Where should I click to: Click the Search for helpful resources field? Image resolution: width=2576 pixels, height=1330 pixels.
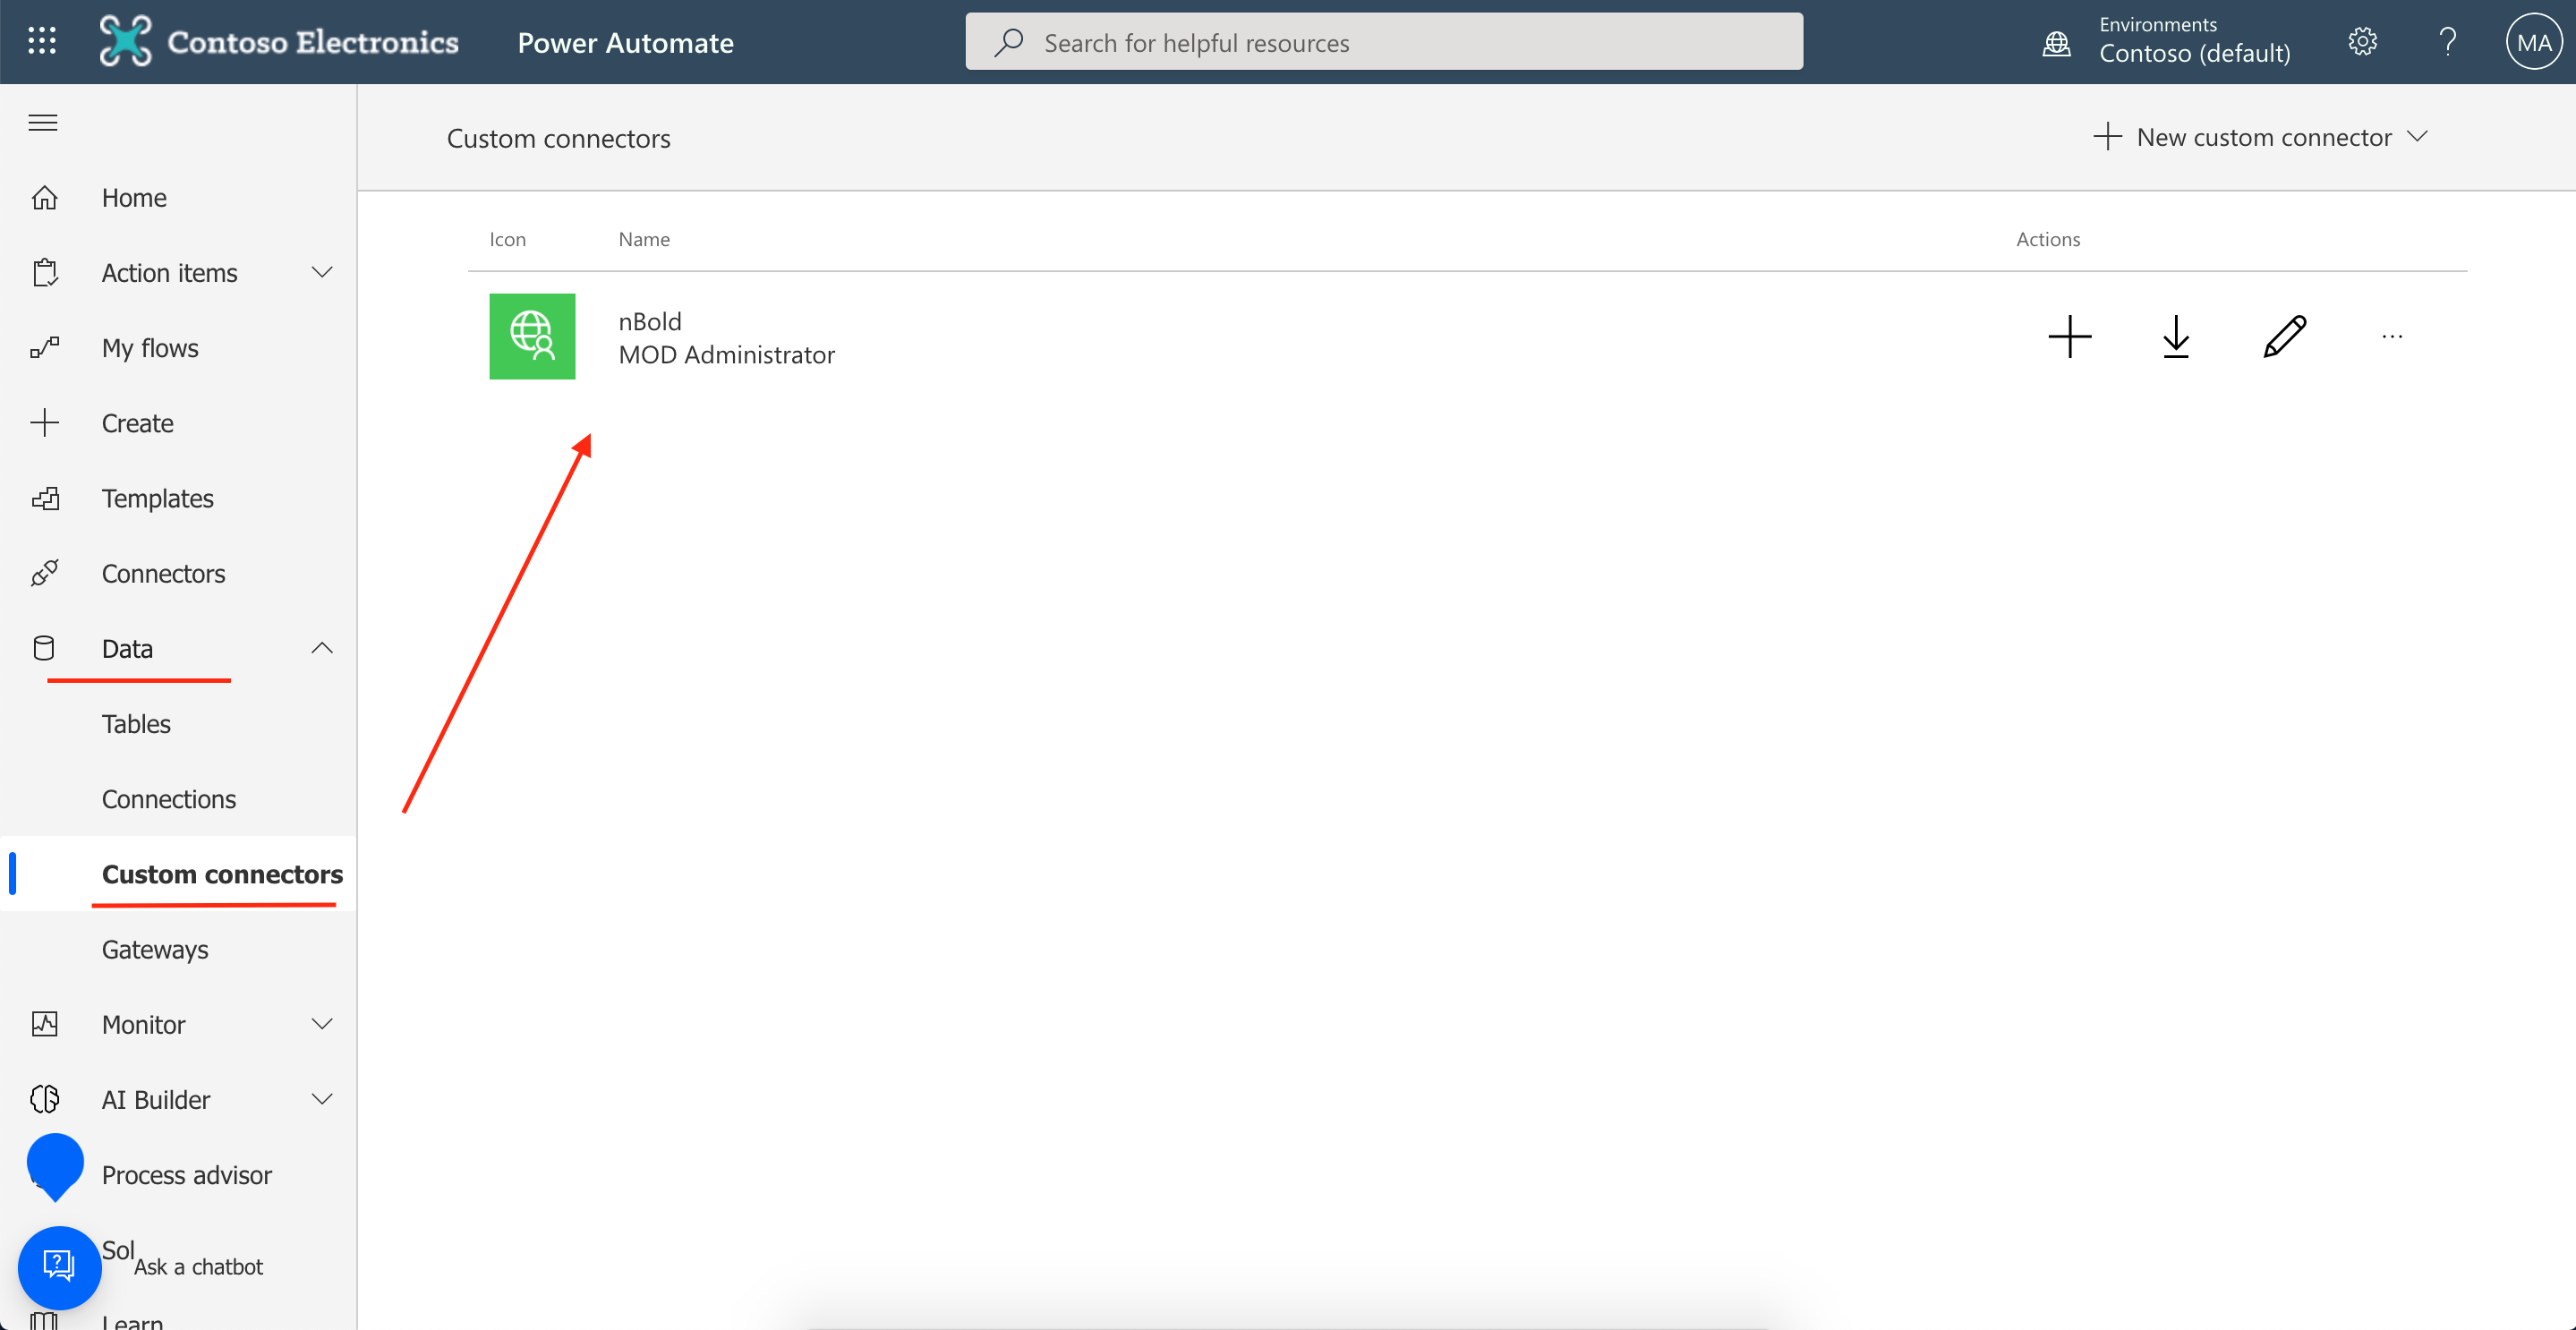(x=1383, y=42)
